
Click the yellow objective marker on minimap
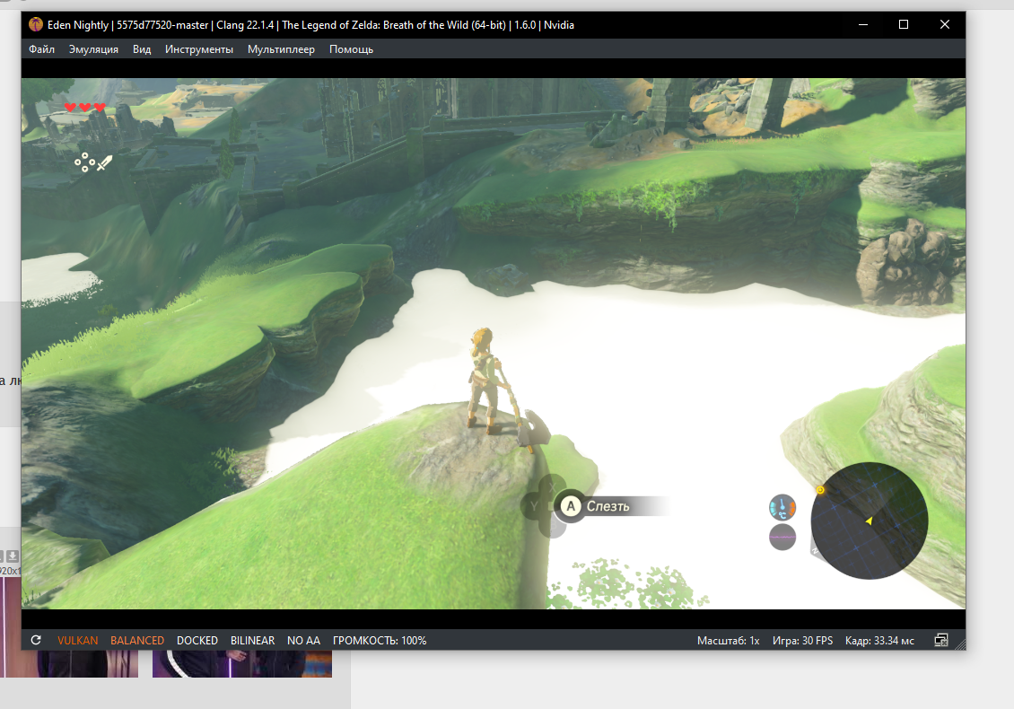coord(820,490)
